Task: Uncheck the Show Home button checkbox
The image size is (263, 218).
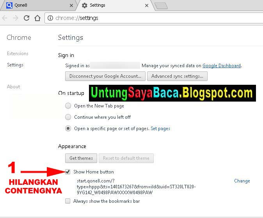Action: click(x=68, y=172)
